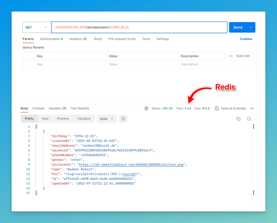The image size is (277, 223).
Task: Click the Save as Example disk icon
Action: pos(217,108)
